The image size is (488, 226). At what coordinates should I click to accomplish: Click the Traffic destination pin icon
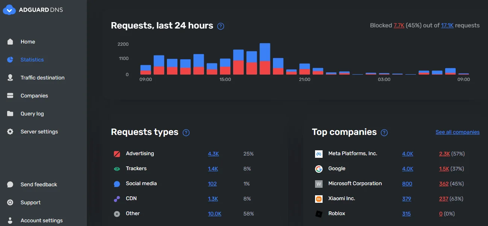(10, 78)
